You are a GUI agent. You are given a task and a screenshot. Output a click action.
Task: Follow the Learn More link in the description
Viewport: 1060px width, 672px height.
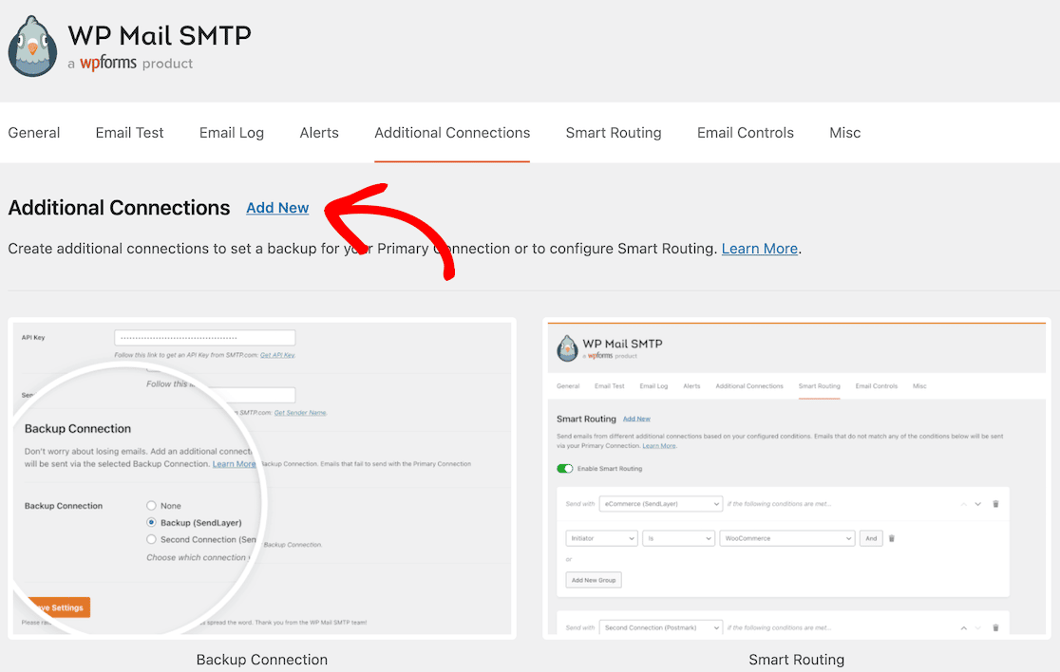pyautogui.click(x=759, y=249)
